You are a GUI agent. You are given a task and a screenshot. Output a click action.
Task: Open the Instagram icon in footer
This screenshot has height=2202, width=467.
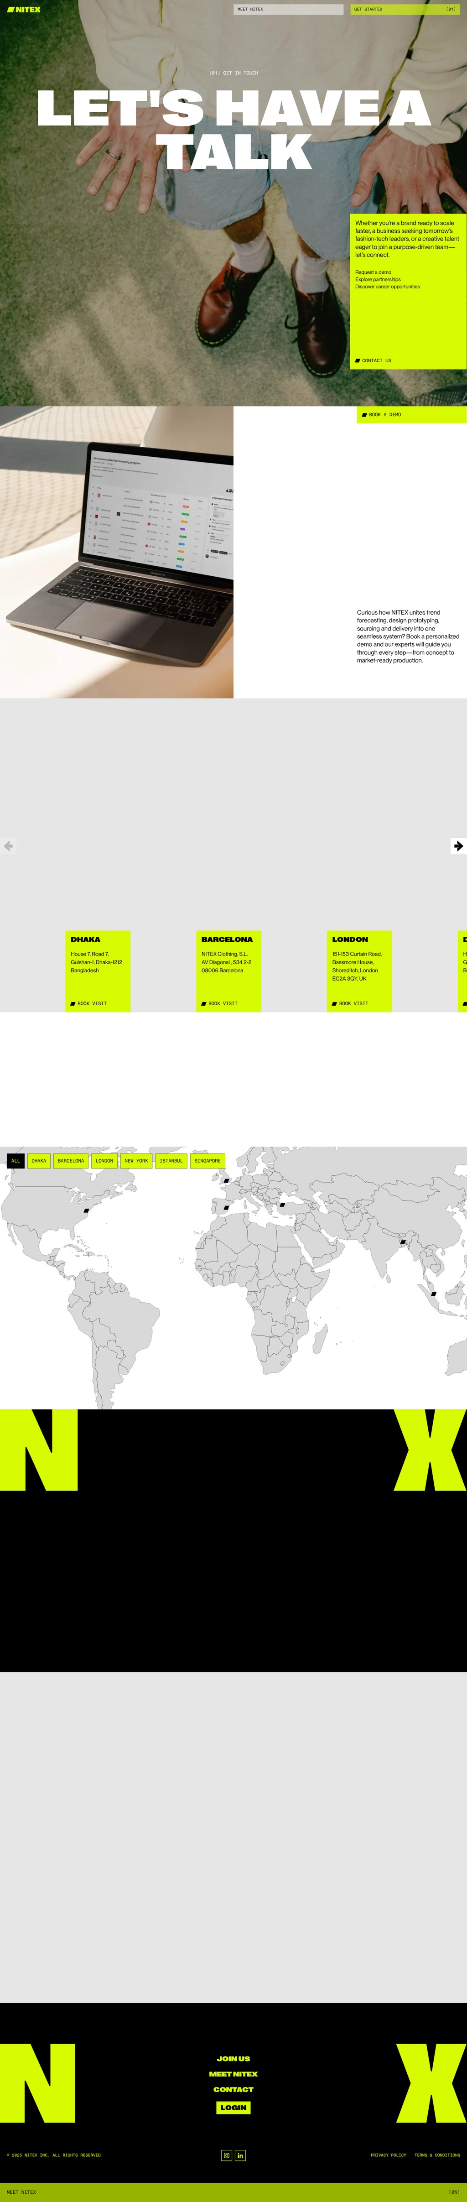point(226,2155)
